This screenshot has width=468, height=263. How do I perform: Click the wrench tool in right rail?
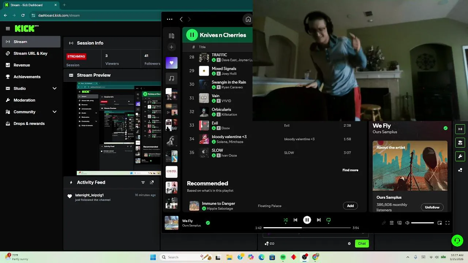click(x=460, y=156)
